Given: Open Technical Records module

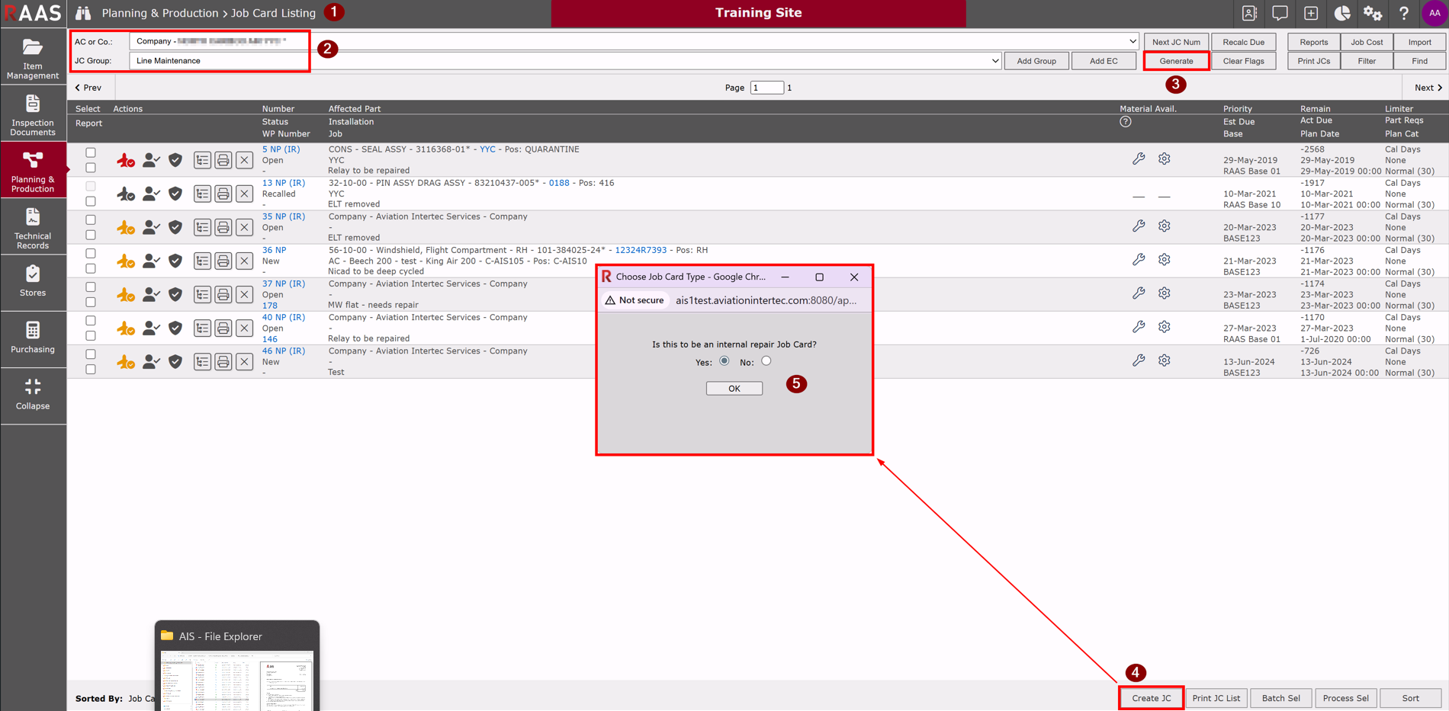Looking at the screenshot, I should tap(33, 228).
